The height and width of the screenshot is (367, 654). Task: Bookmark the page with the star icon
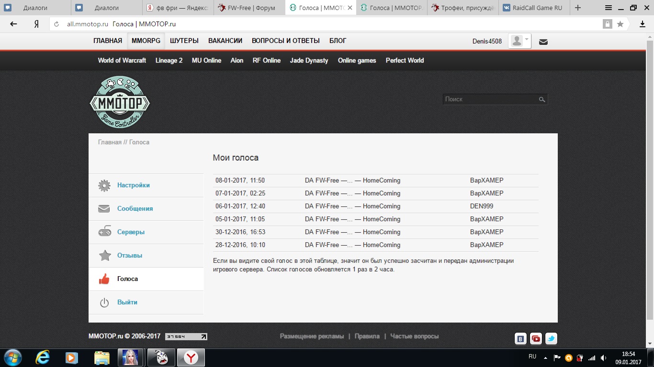(620, 24)
